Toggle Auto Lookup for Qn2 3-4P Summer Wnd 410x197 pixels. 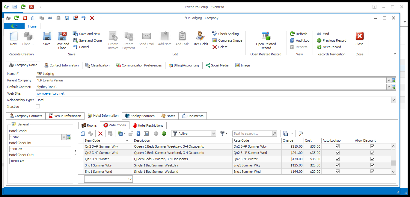(x=337, y=153)
